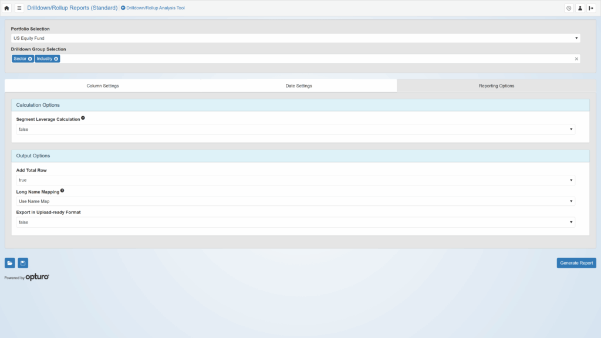Click the logout arrow icon
601x338 pixels.
tap(591, 8)
